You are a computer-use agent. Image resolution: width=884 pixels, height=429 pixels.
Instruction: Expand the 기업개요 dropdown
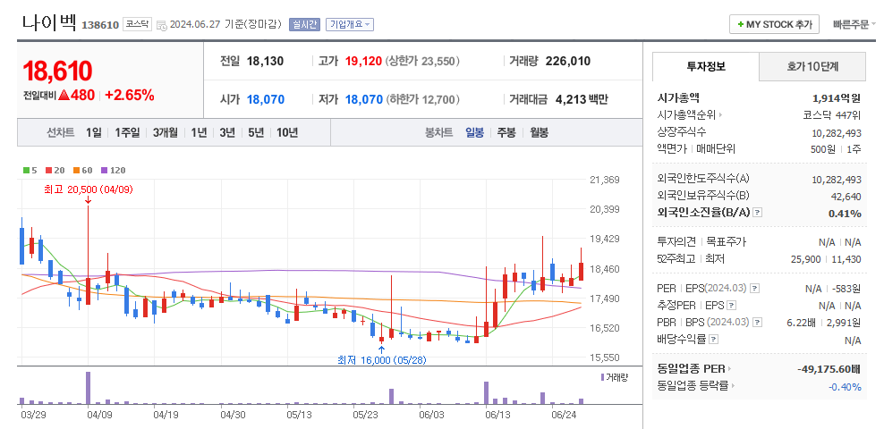point(350,24)
